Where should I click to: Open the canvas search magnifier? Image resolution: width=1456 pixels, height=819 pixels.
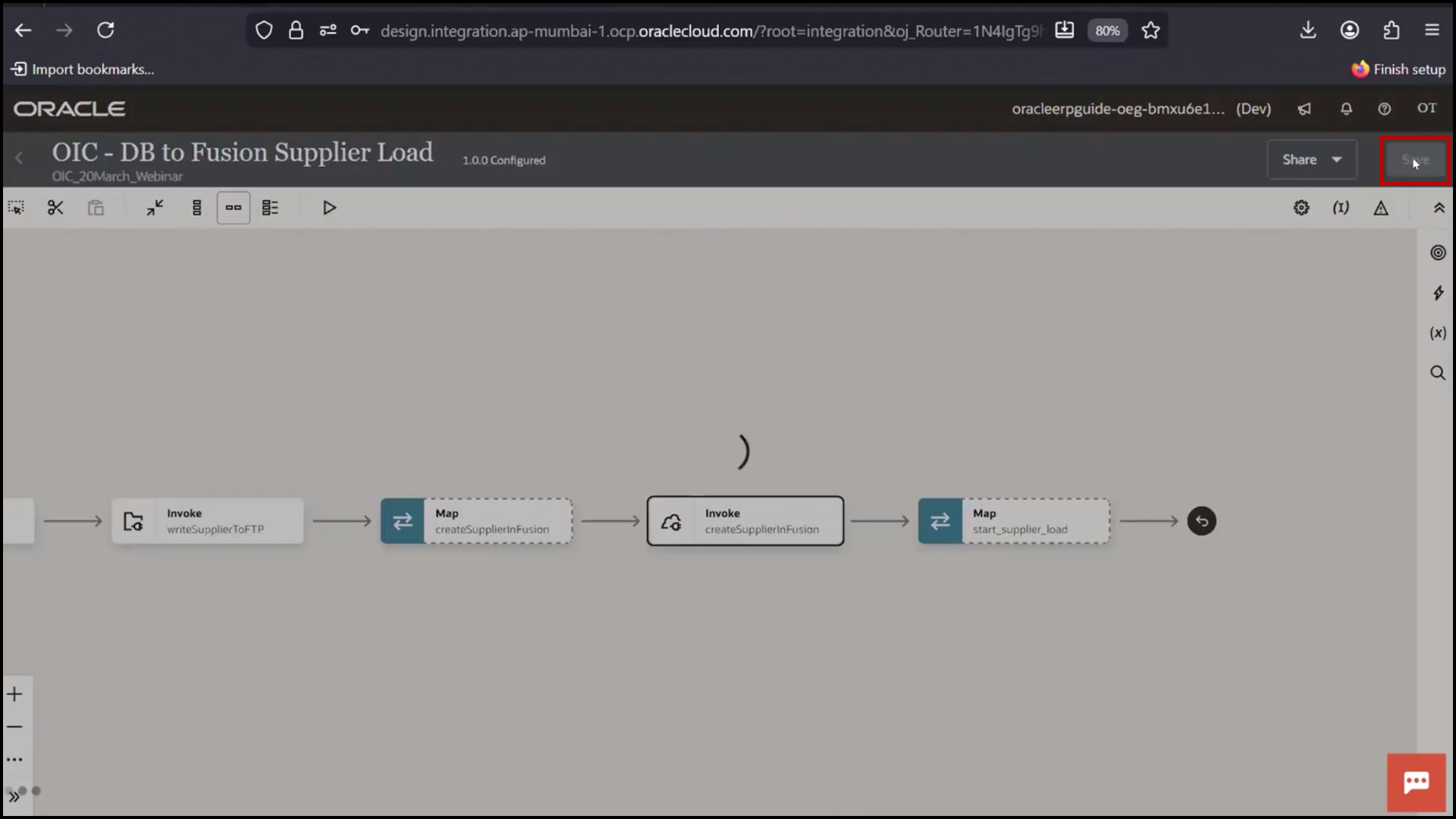[x=1438, y=373]
